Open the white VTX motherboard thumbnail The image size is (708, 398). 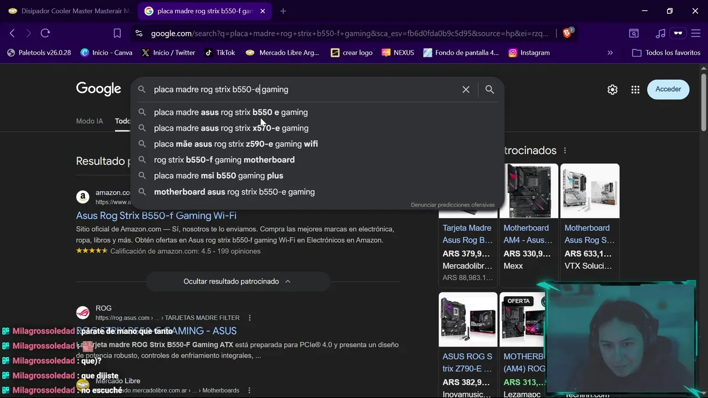tap(590, 191)
